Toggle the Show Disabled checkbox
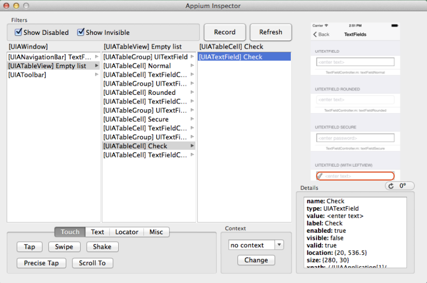The height and width of the screenshot is (283, 427). (18, 32)
